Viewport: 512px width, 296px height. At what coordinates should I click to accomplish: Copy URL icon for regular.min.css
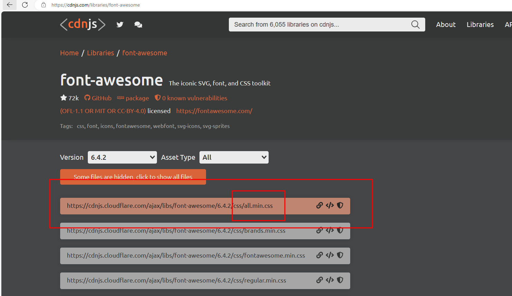[319, 280]
